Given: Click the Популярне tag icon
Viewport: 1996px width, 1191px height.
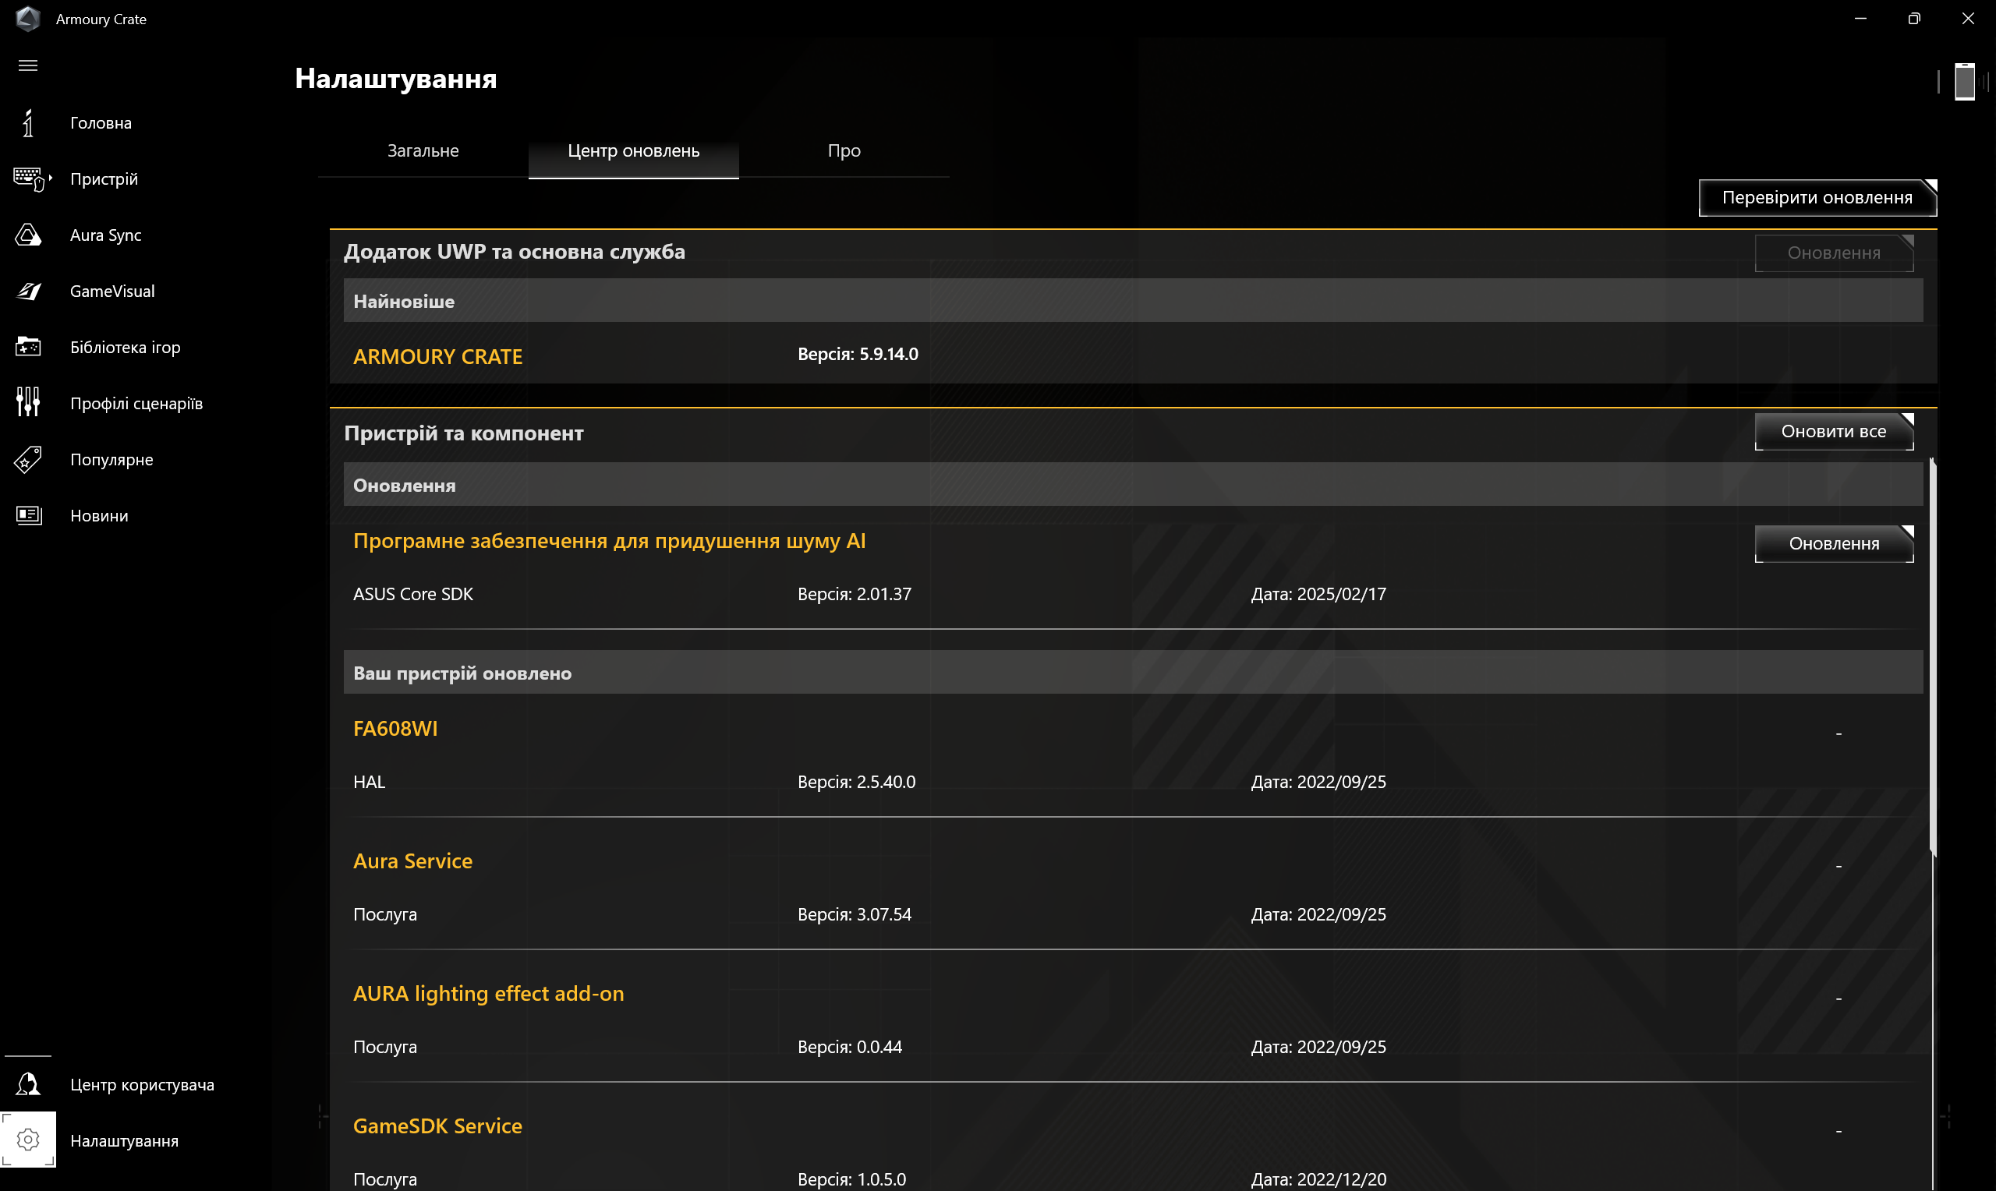Looking at the screenshot, I should [x=28, y=460].
